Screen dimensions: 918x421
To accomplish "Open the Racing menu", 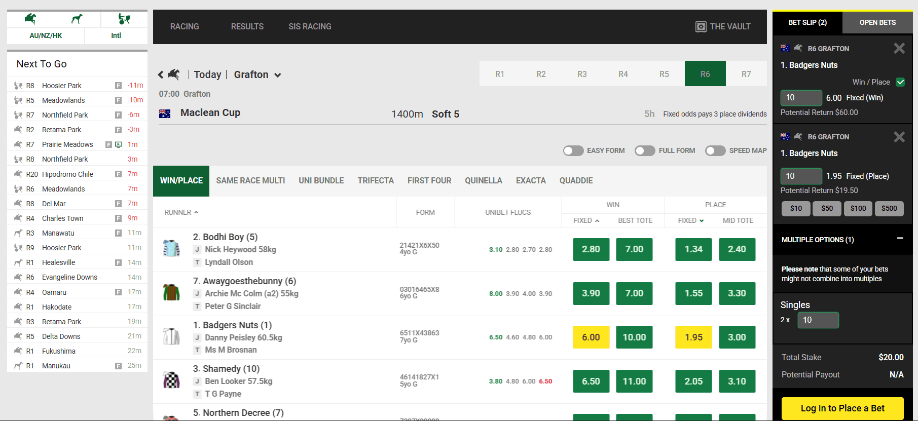I will [185, 27].
